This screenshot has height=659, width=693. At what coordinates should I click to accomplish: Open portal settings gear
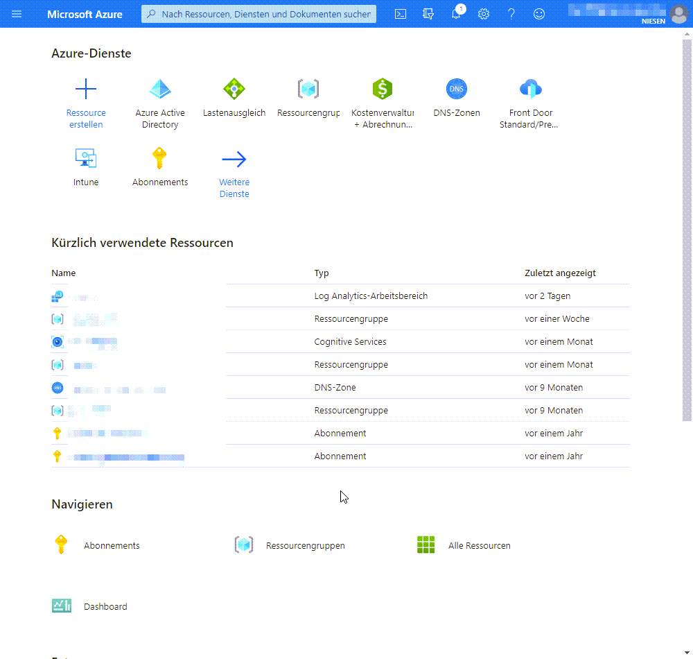pos(484,14)
